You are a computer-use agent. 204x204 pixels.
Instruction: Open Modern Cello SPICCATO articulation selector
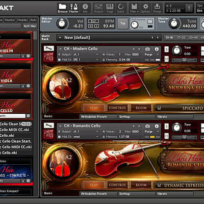point(180,108)
